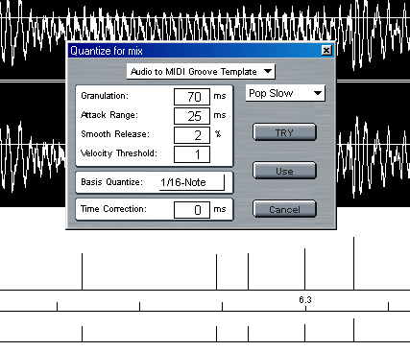Click the 6.3 ruler position marker

pyautogui.click(x=305, y=300)
